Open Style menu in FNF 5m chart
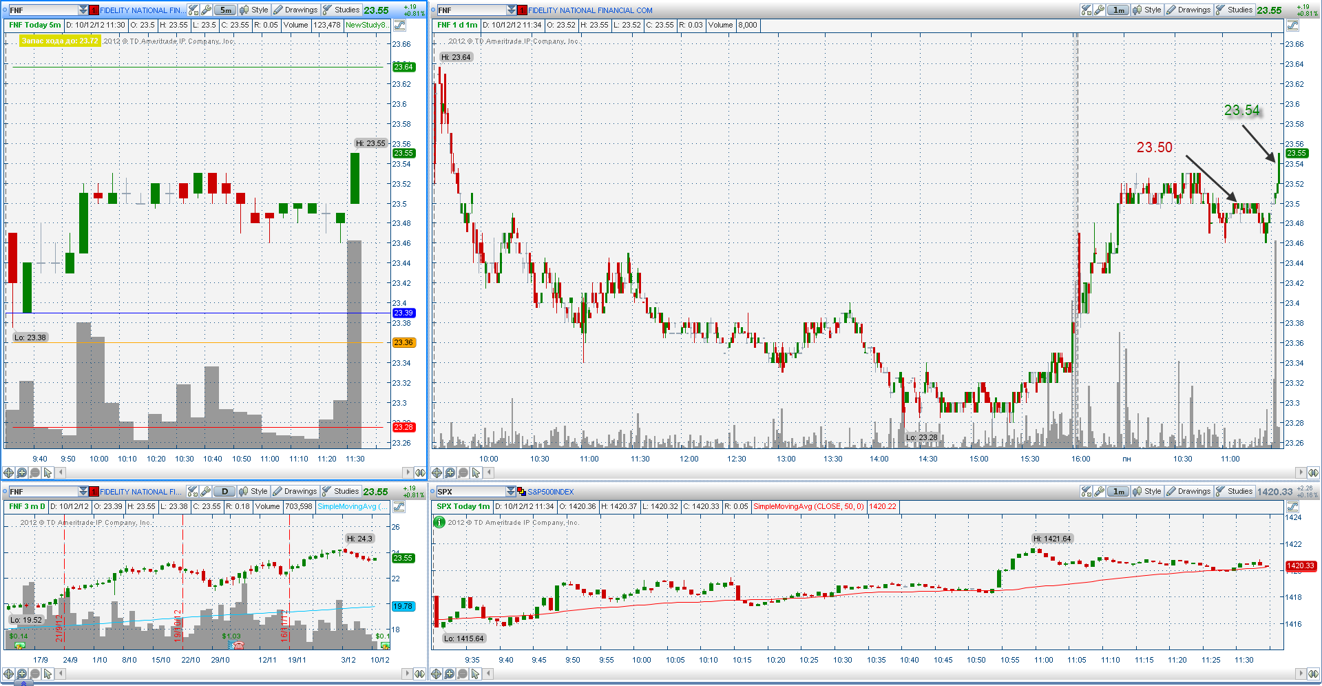Screen dimensions: 1322x686 254,10
